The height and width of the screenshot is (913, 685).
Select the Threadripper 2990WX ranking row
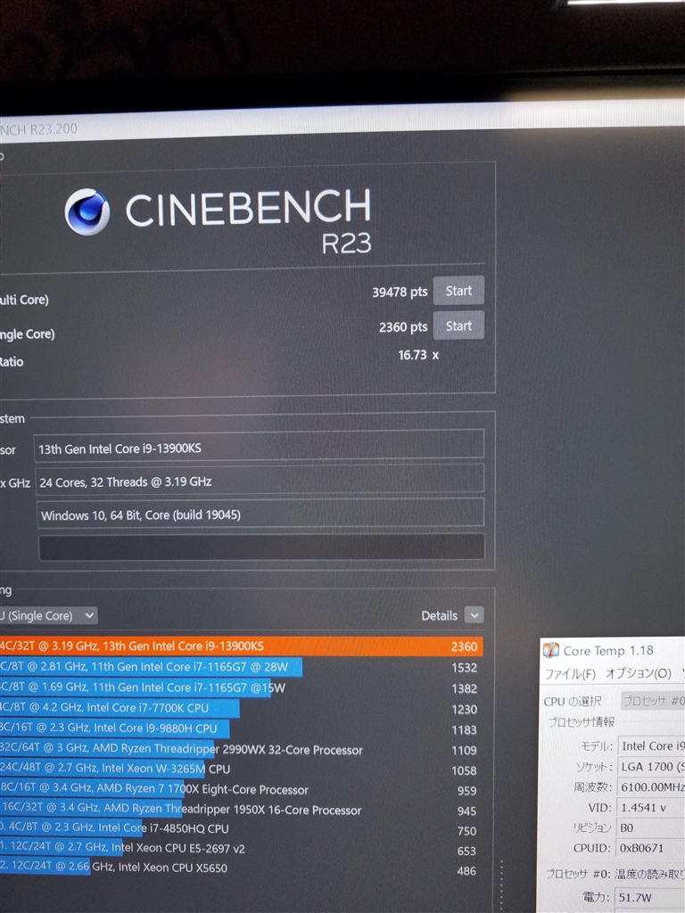(241, 749)
